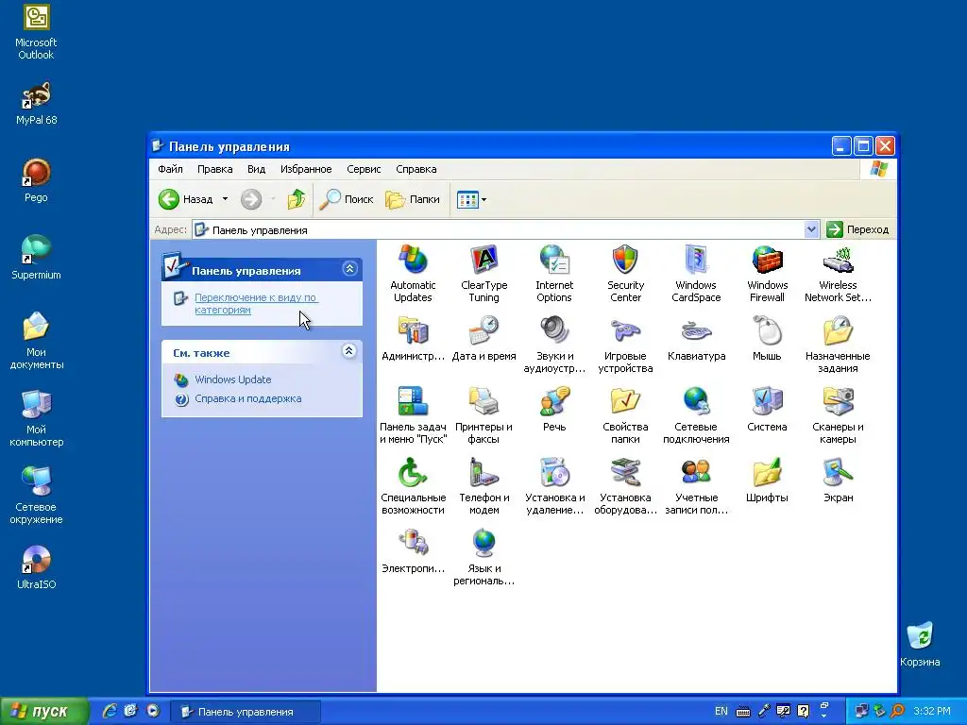Open Справка и поддержка link
967x725 pixels.
[248, 398]
